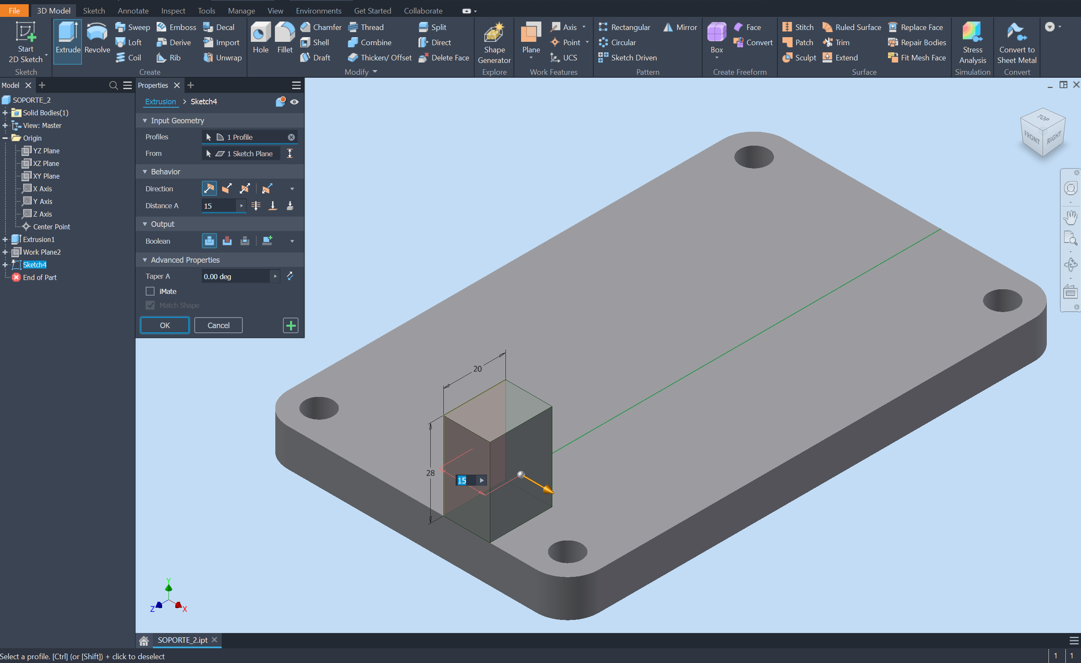Select the Stitch surface tool

pyautogui.click(x=798, y=27)
